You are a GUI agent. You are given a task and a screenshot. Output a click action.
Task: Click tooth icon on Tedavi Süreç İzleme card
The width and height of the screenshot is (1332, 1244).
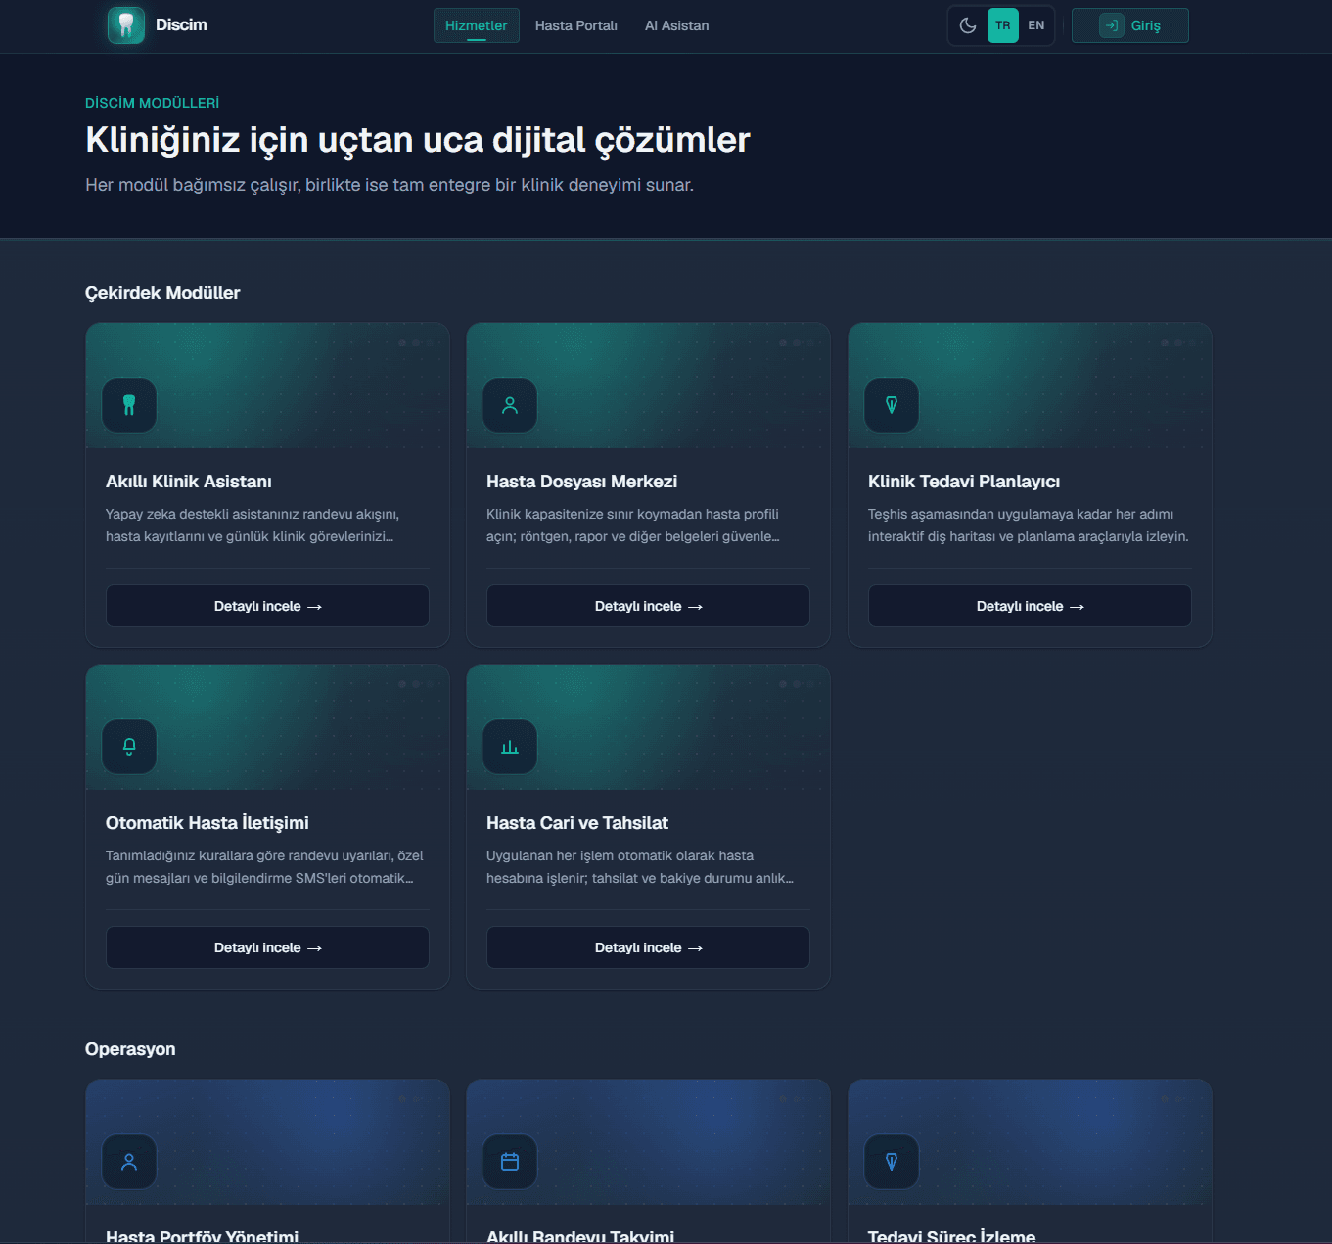tap(892, 1162)
